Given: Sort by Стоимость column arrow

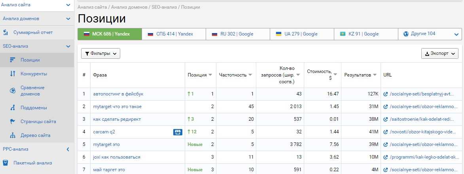Looking at the screenshot, I should point(336,75).
